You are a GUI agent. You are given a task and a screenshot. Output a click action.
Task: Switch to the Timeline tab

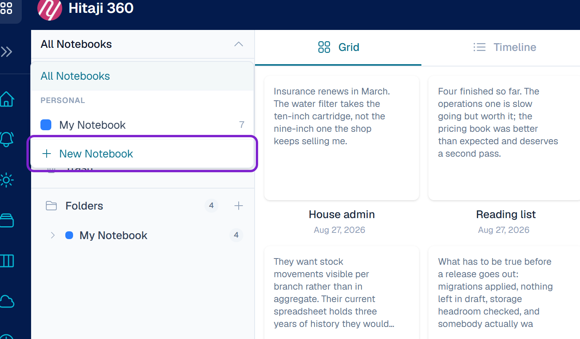[505, 47]
